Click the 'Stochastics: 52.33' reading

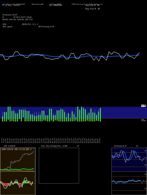(x=10, y=15)
